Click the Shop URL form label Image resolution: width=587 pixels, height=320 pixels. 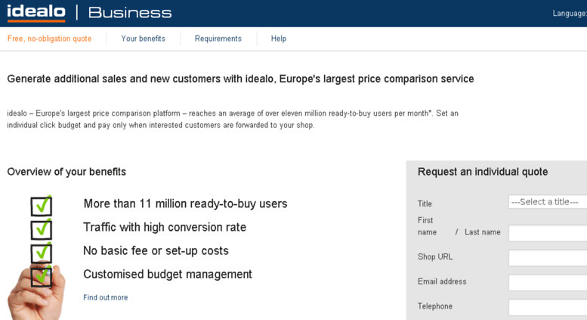435,257
